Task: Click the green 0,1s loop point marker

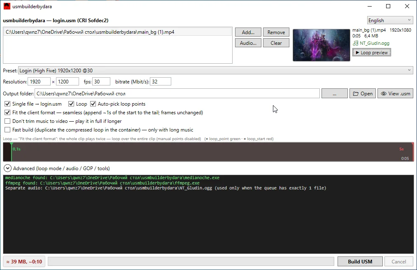Action: (x=12, y=152)
